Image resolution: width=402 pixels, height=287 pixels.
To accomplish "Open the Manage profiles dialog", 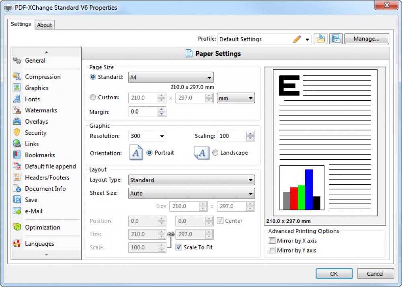I will [366, 39].
